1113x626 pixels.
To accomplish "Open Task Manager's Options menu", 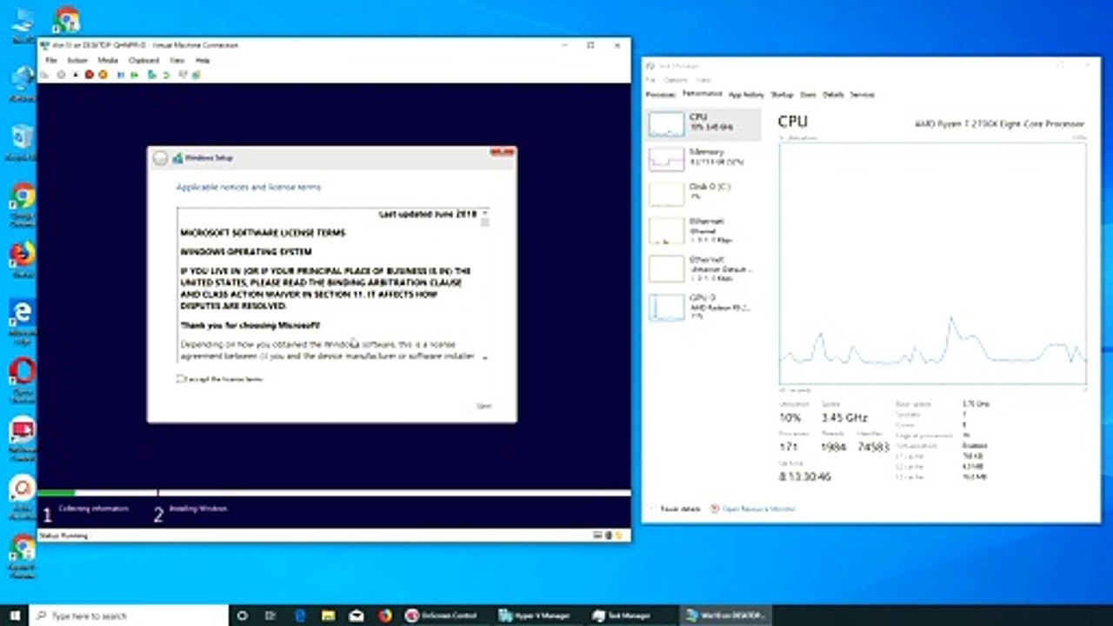I will (x=676, y=79).
